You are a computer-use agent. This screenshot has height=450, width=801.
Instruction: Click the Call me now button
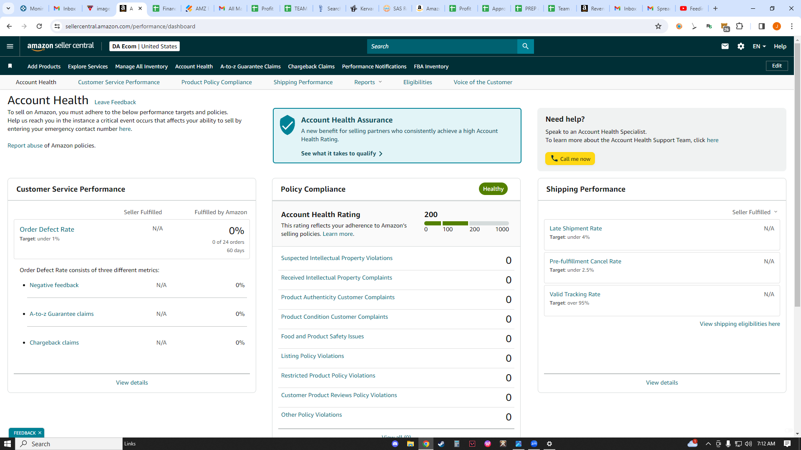point(570,159)
